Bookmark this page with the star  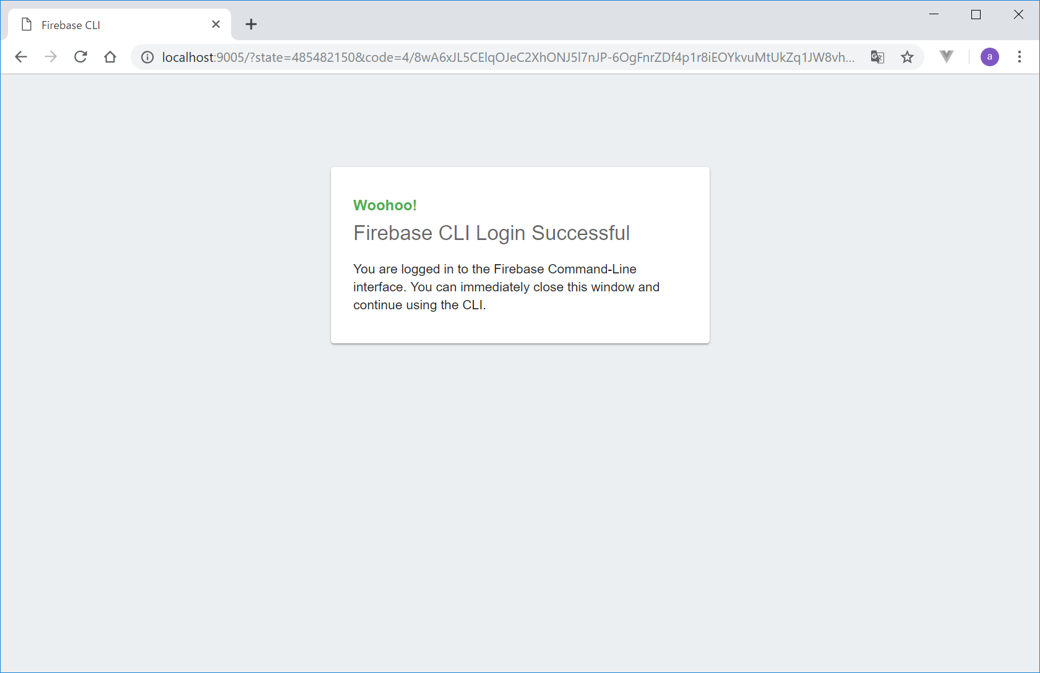907,57
